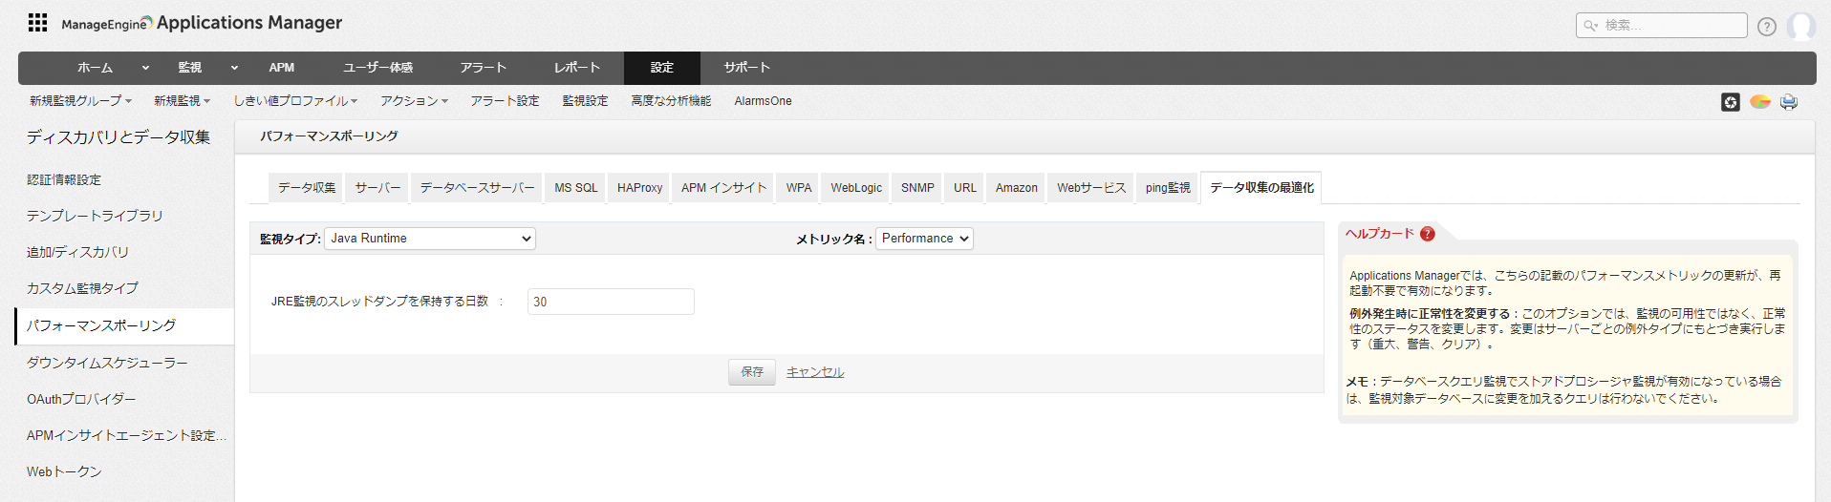Screen dimensions: 1831x502
Task: Open ダウンタイムスケジューラー in the sidebar
Action: 107,363
